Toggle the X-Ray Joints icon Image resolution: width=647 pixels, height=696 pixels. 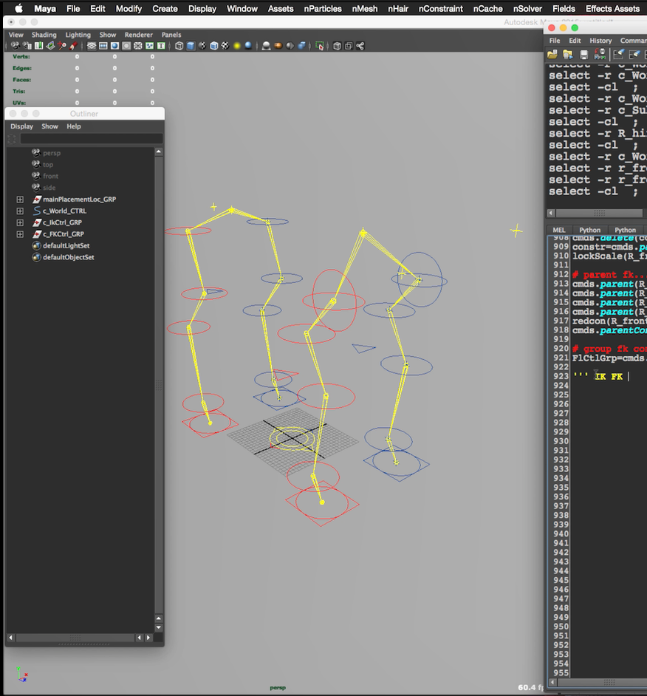[x=360, y=46]
